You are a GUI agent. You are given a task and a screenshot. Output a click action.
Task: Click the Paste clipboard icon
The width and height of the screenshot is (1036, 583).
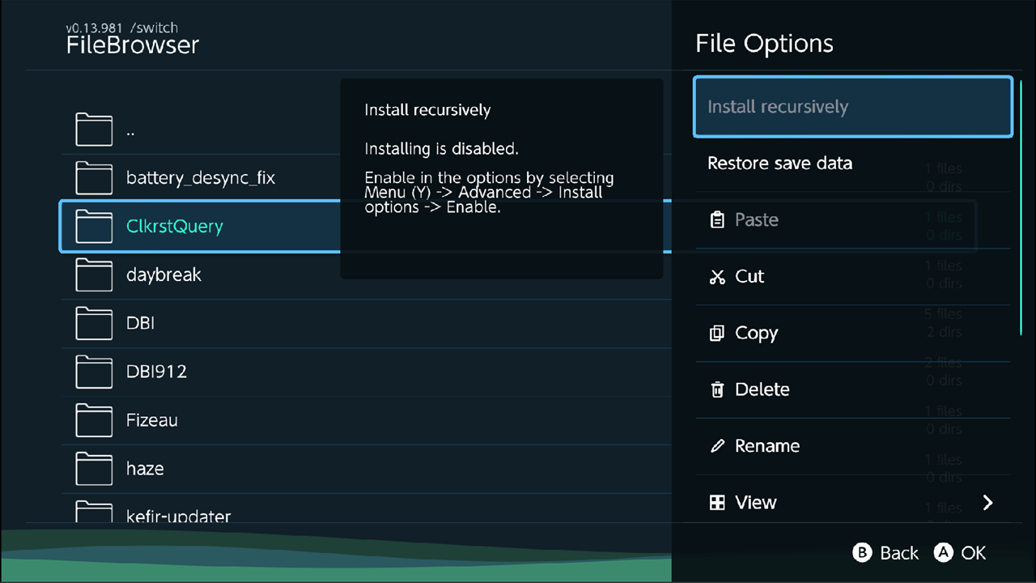(717, 219)
